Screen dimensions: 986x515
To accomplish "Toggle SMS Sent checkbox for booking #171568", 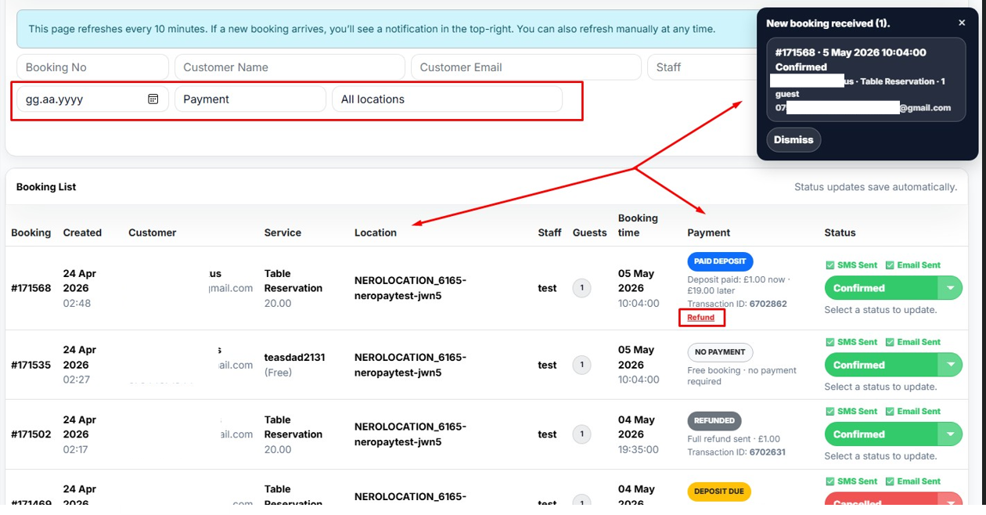I will 830,265.
